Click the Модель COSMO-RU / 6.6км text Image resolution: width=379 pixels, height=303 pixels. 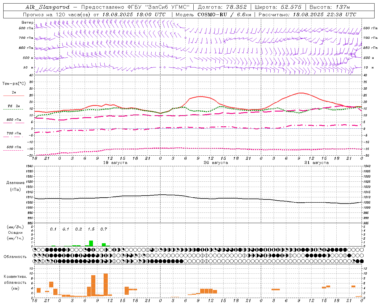[x=213, y=14]
